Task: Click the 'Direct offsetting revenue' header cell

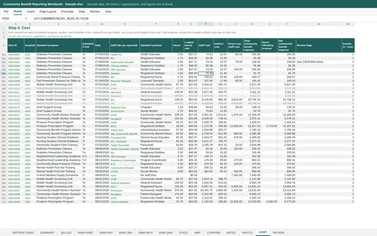Action: 269,45
